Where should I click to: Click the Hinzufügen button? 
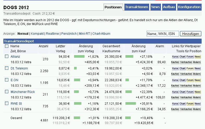click(x=191, y=34)
